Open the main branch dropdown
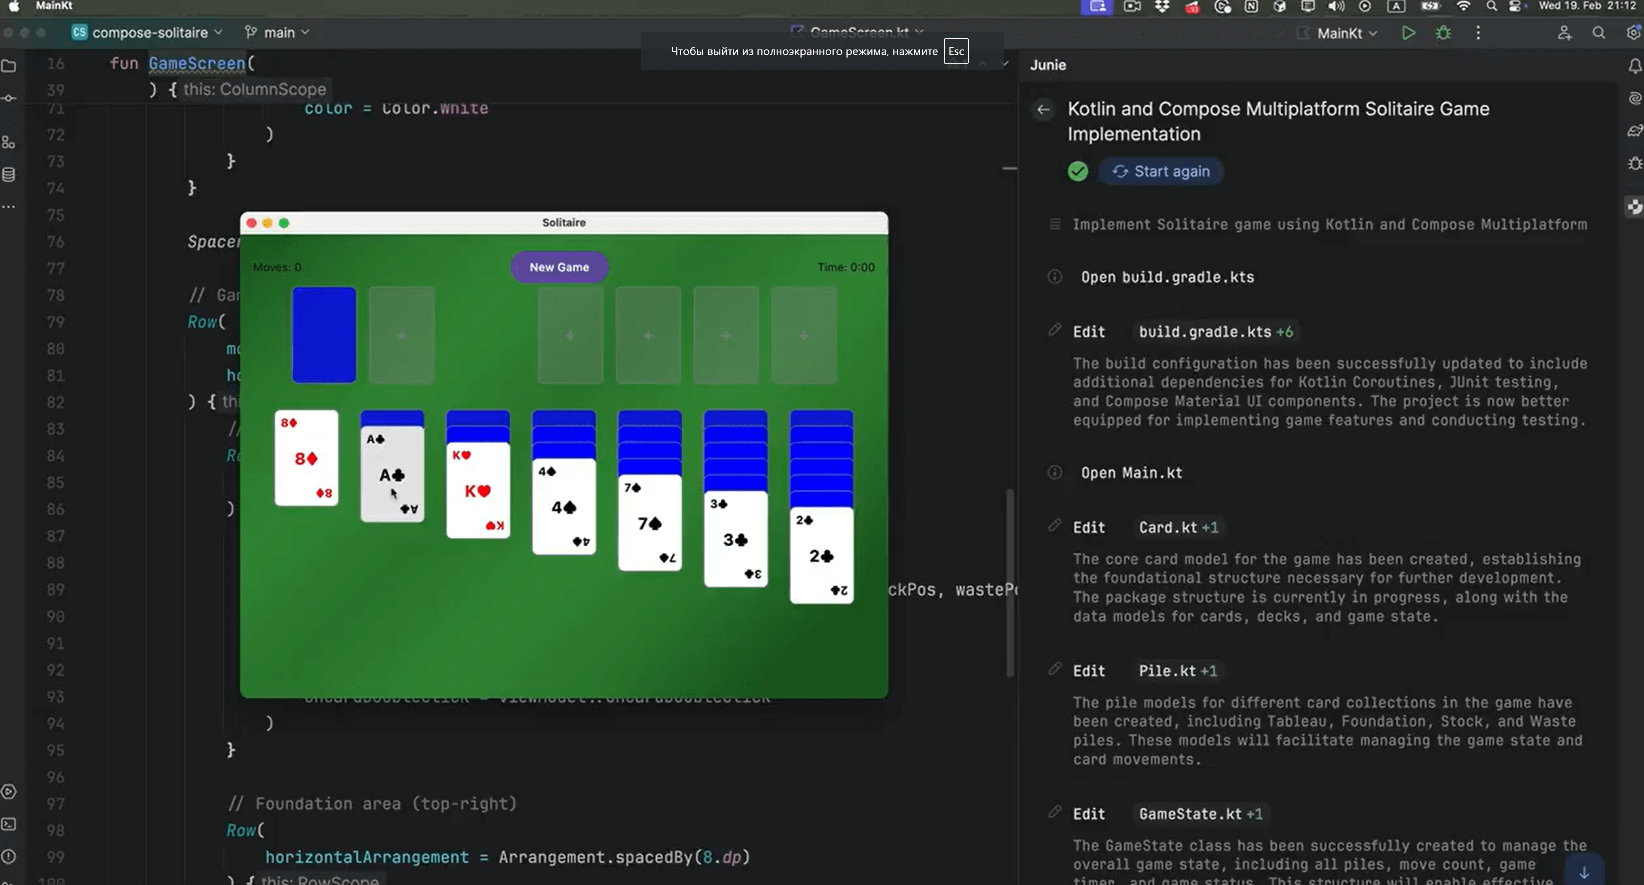 (x=277, y=32)
